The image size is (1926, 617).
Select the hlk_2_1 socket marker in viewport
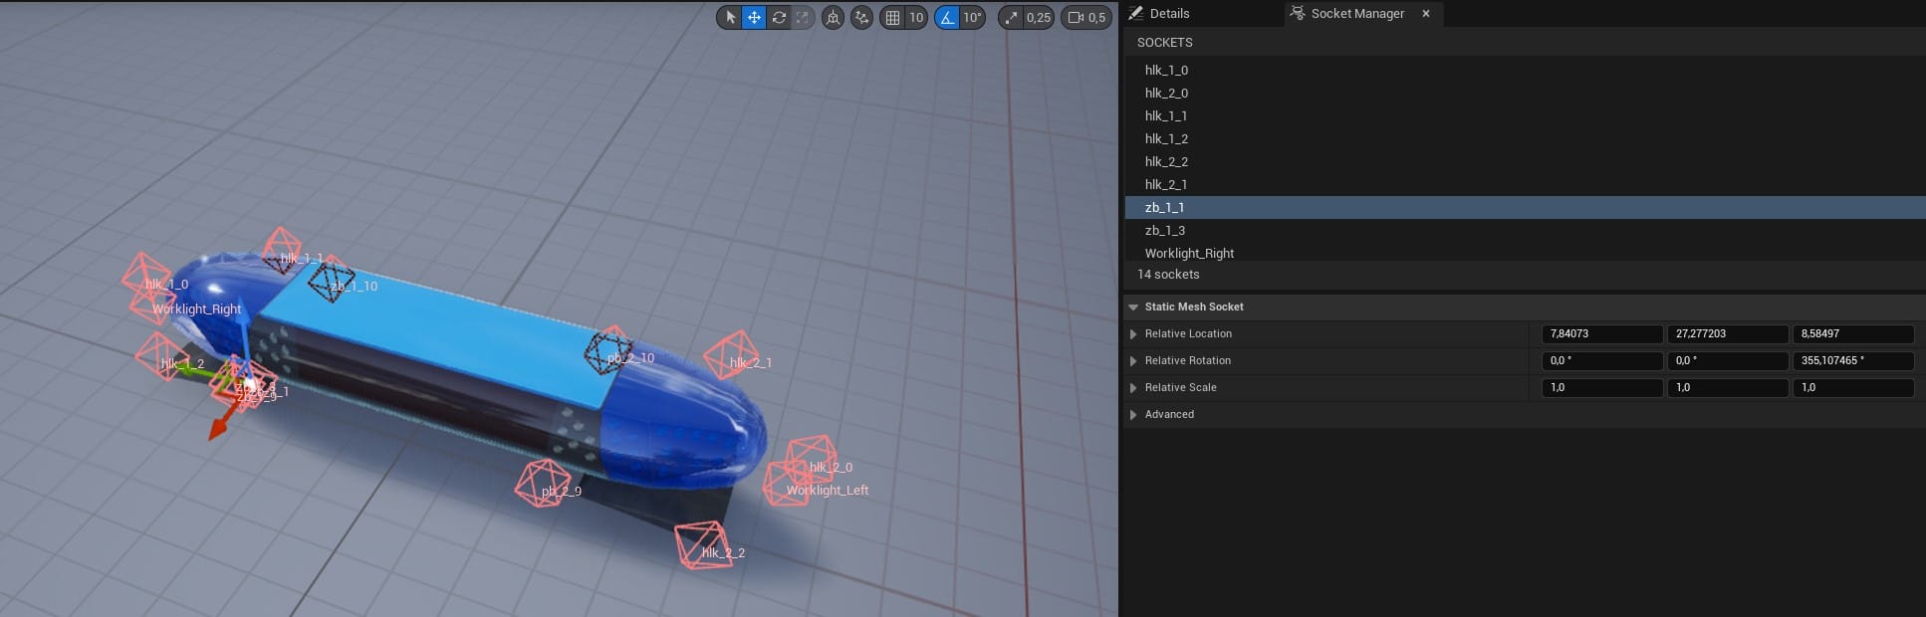click(x=733, y=355)
